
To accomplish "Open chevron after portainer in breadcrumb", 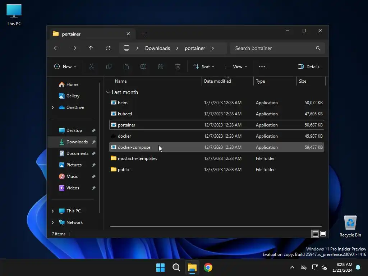I will click(x=213, y=48).
